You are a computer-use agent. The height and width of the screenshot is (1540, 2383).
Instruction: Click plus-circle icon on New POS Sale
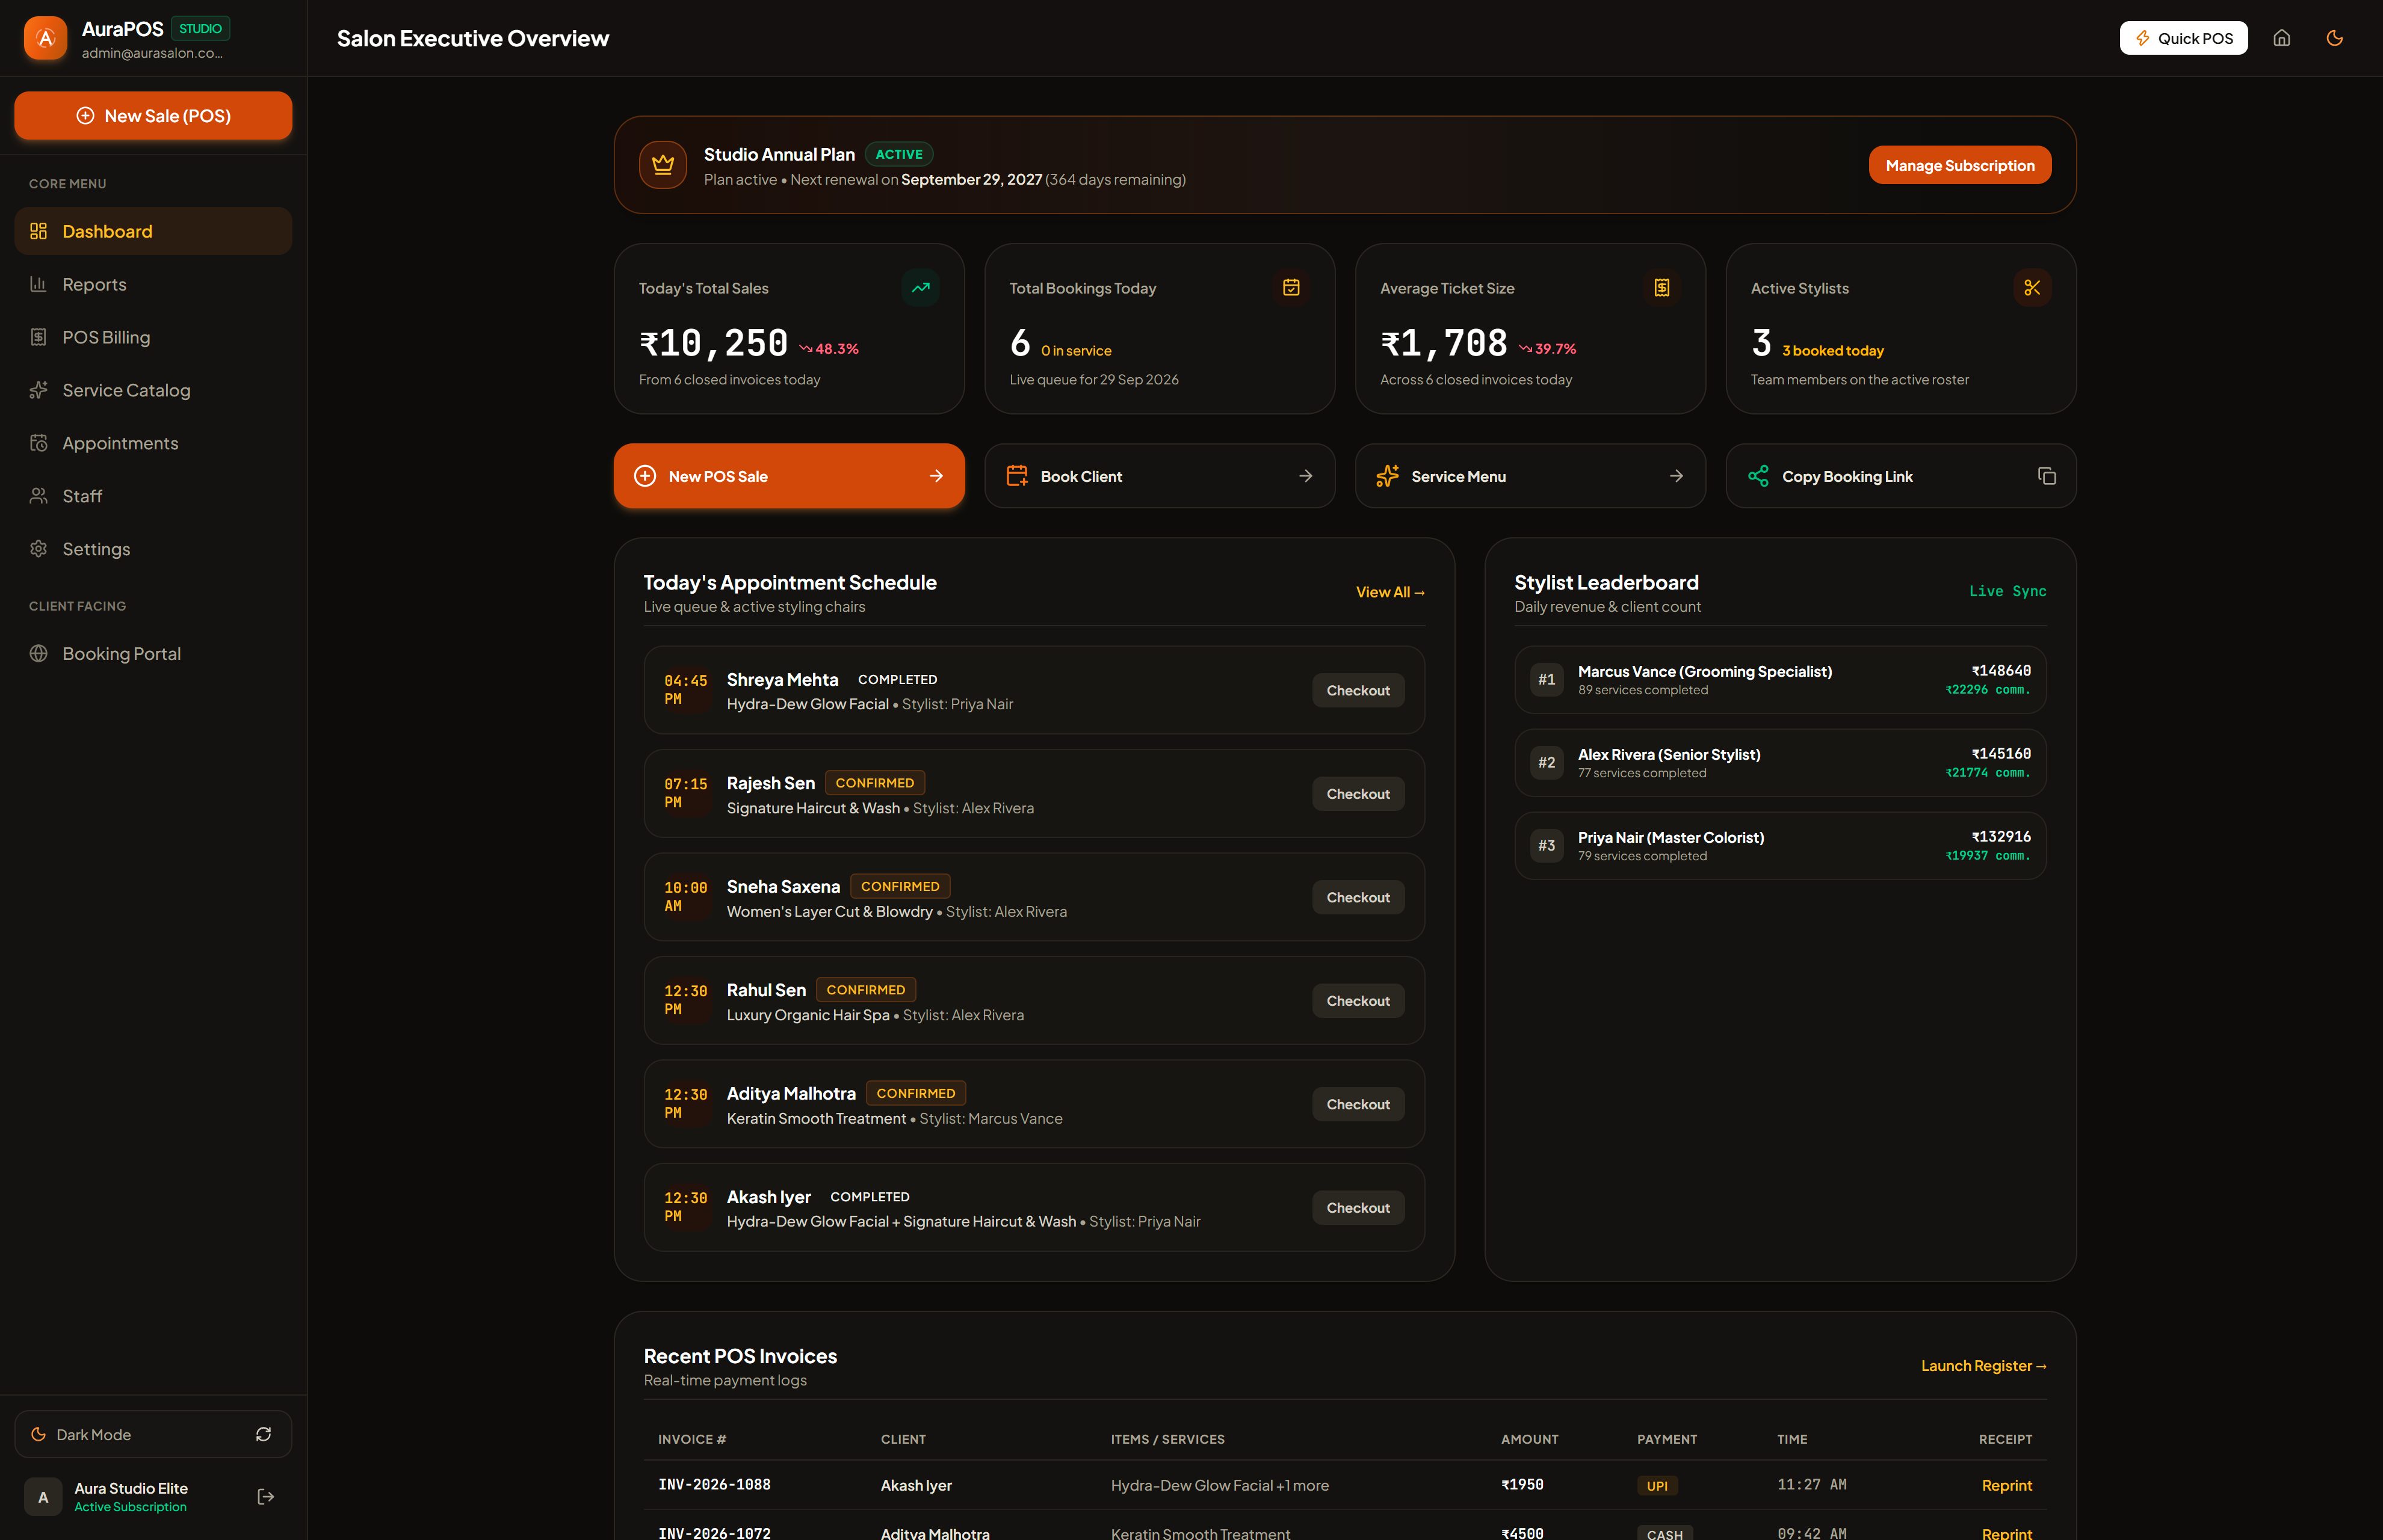coord(645,476)
